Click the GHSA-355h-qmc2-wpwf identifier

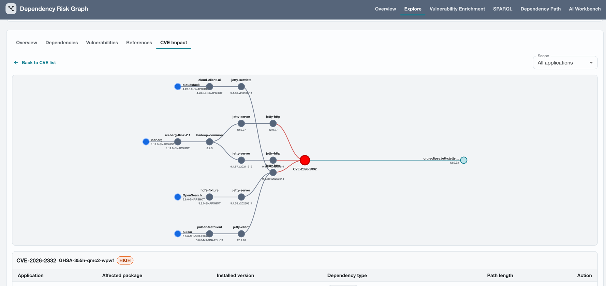tap(86, 260)
